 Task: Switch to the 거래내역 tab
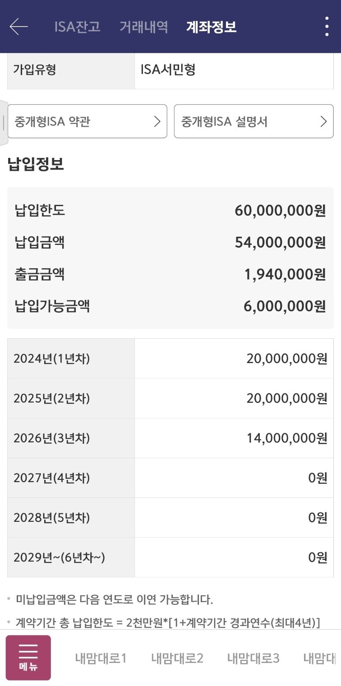143,27
